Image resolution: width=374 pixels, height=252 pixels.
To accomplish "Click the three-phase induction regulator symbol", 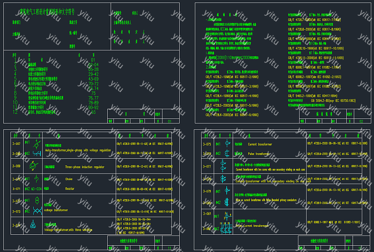I will (32, 166).
